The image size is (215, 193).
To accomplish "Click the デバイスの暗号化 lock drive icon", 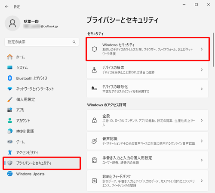I will pos(94,89).
